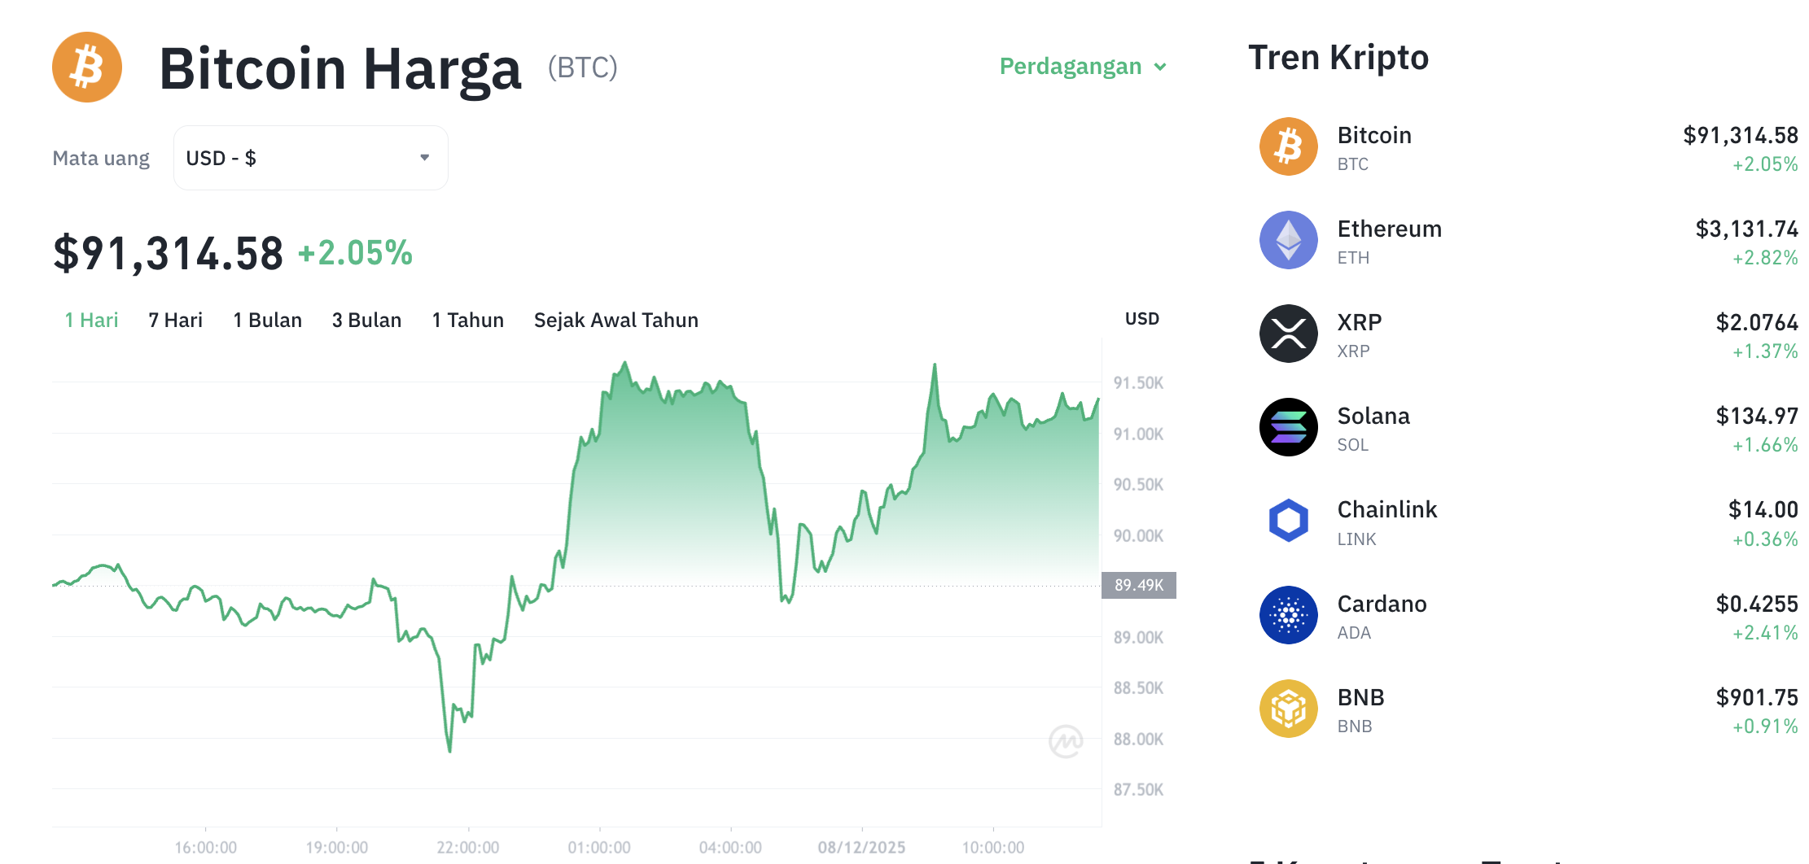The height and width of the screenshot is (864, 1809).
Task: Enable the 1 Bulan chart range
Action: point(267,320)
